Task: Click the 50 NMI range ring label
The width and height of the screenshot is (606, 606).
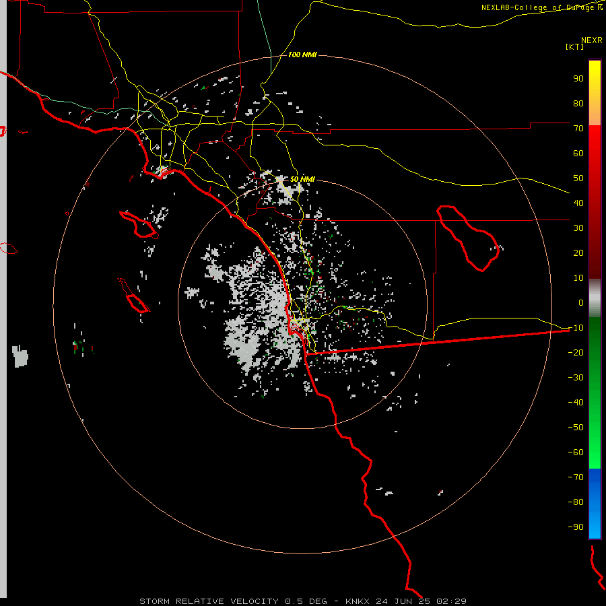Action: point(302,179)
